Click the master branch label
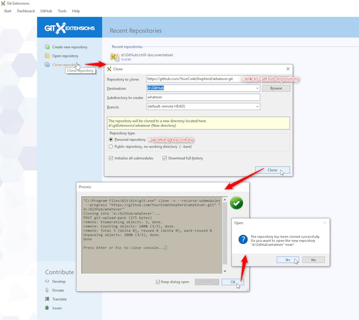 [x=126, y=59]
